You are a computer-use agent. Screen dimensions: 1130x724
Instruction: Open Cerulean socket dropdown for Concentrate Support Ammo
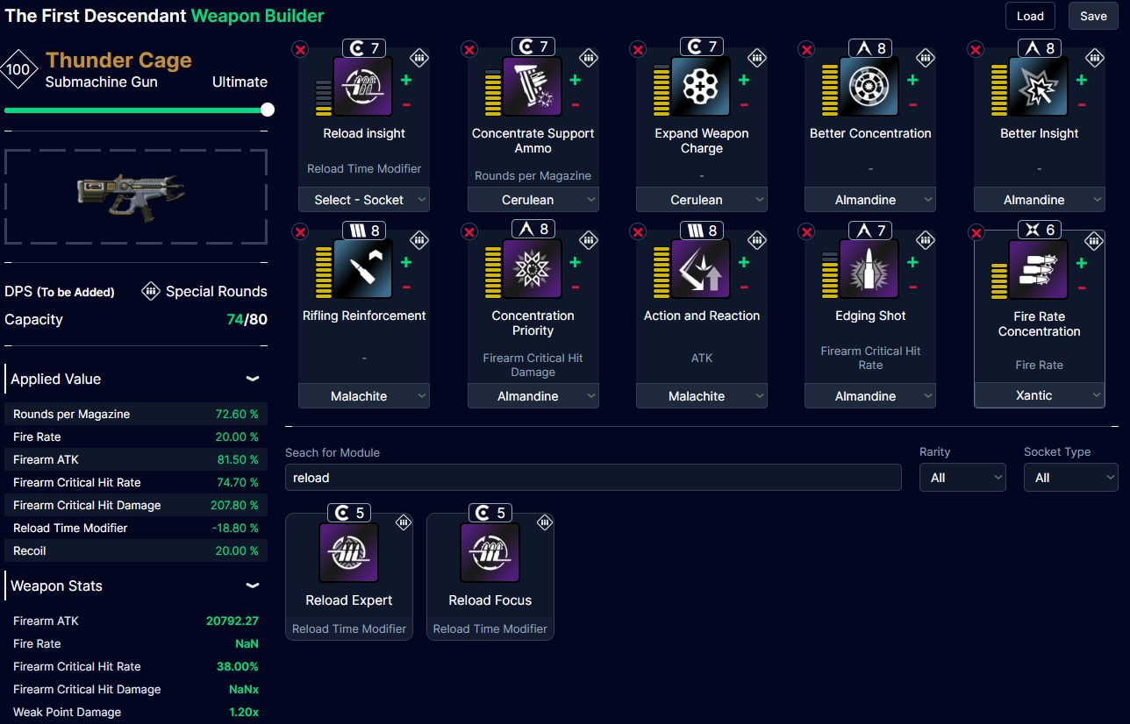point(533,200)
